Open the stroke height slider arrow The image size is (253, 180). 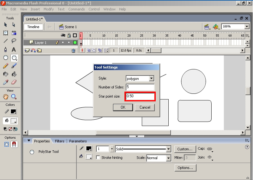click(x=112, y=149)
